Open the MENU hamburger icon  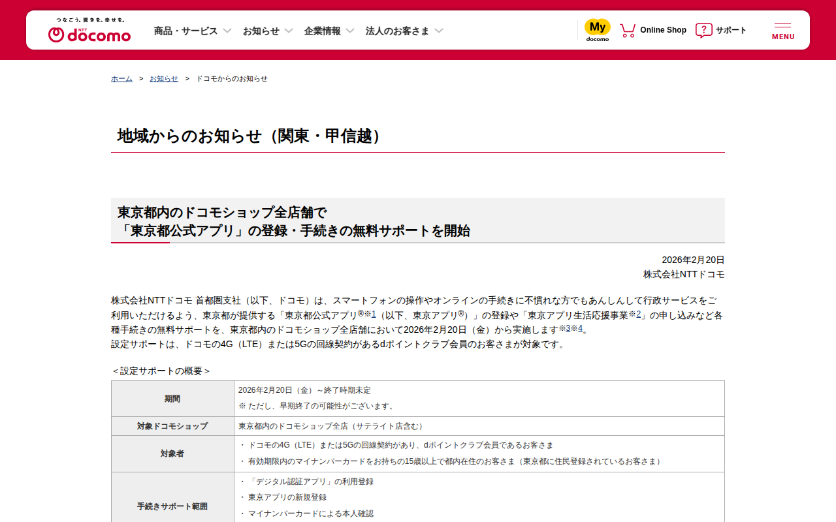(x=783, y=31)
